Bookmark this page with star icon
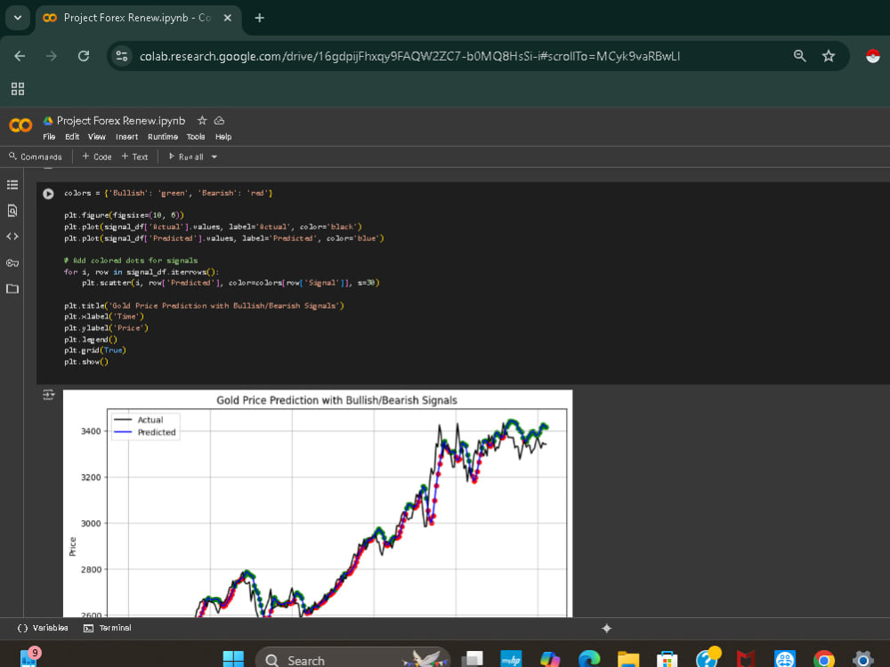The height and width of the screenshot is (667, 890). (829, 55)
